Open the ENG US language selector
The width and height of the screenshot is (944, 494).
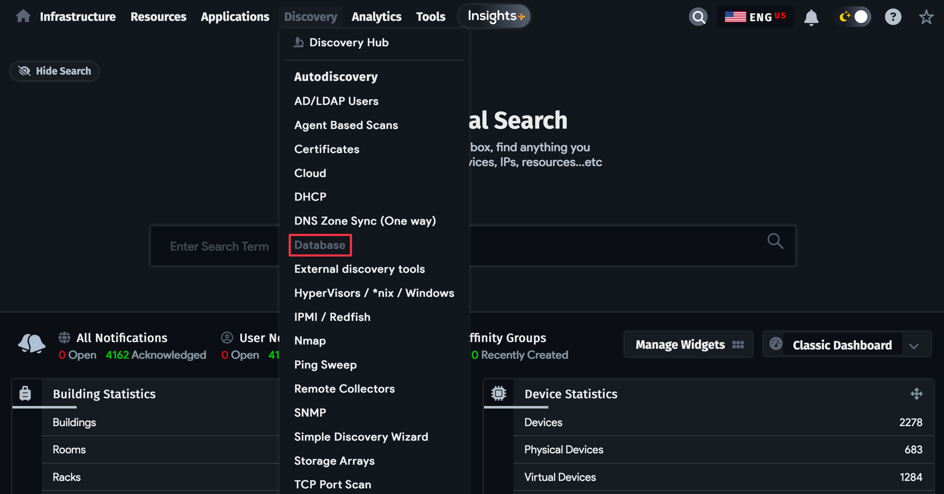click(756, 17)
